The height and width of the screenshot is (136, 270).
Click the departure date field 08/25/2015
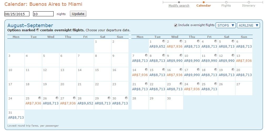tap(17, 14)
